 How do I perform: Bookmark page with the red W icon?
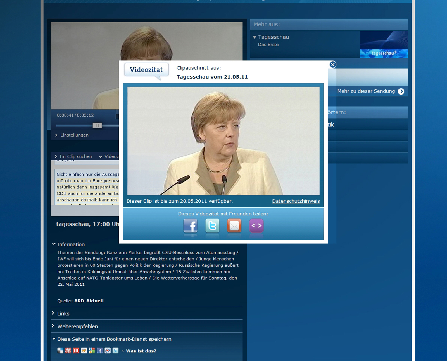(x=76, y=350)
